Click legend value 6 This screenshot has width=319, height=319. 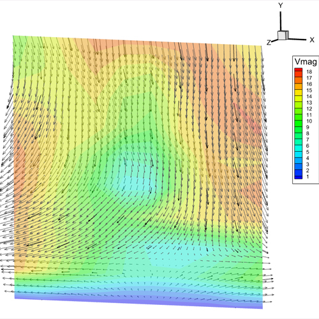point(308,145)
